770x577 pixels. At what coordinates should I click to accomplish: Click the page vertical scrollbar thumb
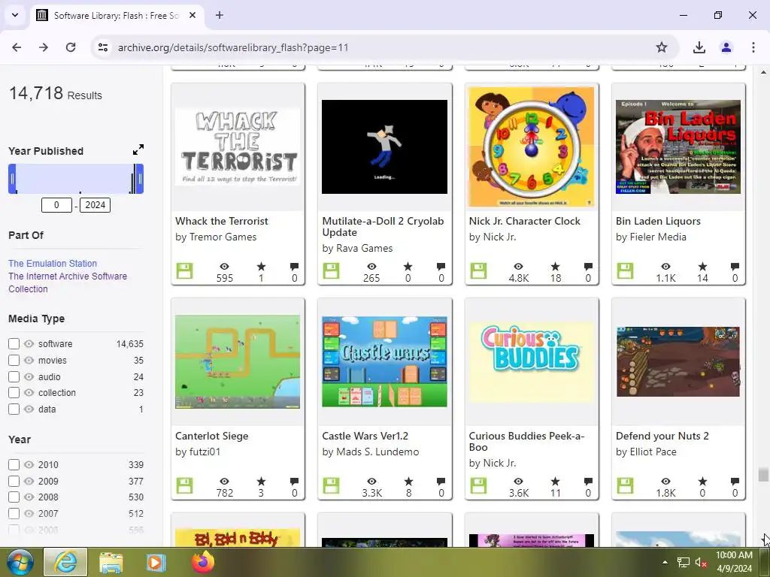[762, 475]
